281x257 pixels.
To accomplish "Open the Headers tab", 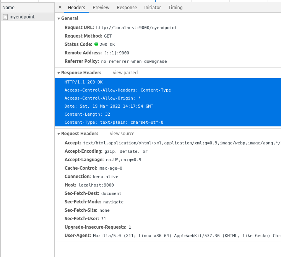I will [76, 8].
